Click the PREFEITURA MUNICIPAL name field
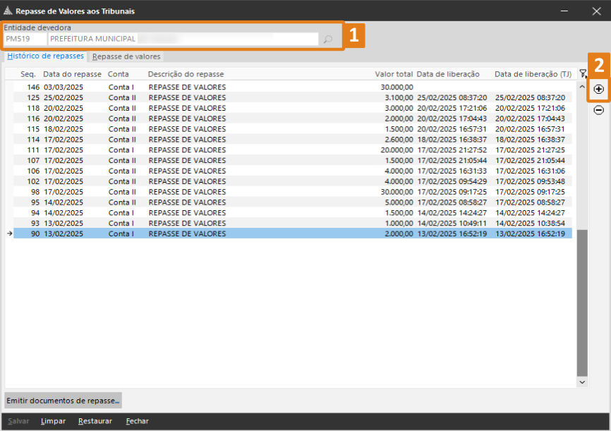Screen dimensions: 611x431 (x=183, y=39)
